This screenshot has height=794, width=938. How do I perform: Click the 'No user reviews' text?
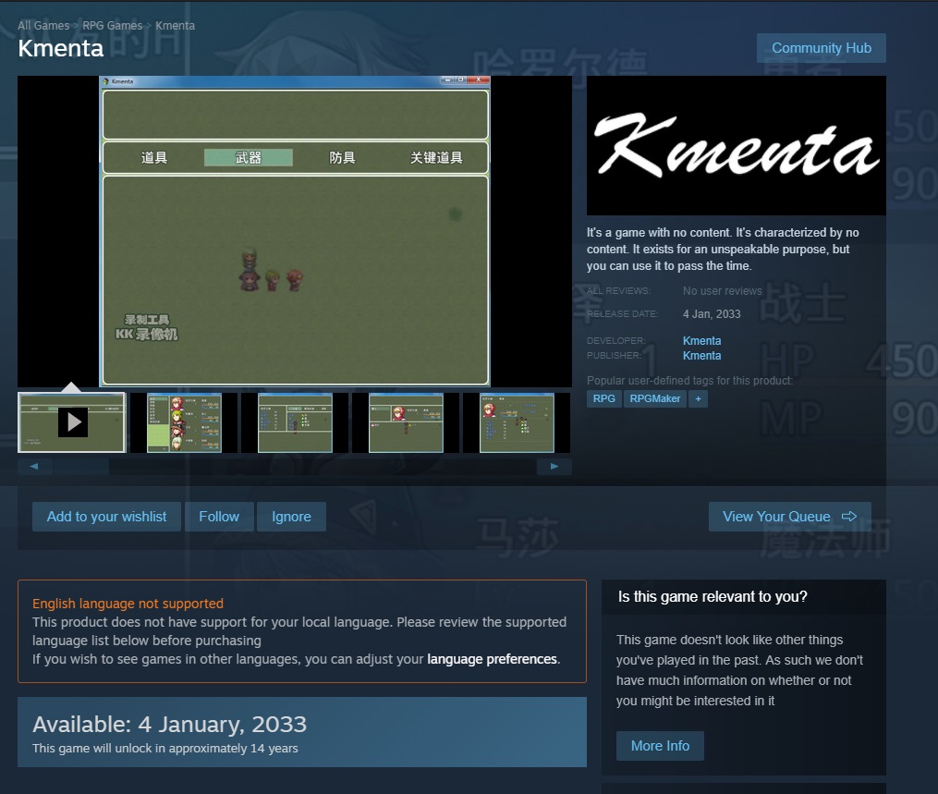723,291
